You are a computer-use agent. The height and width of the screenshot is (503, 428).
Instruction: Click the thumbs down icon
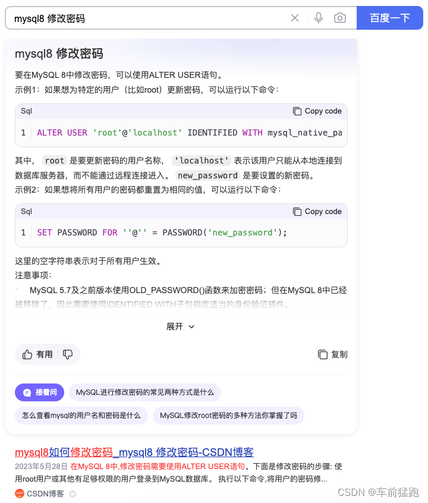(68, 354)
